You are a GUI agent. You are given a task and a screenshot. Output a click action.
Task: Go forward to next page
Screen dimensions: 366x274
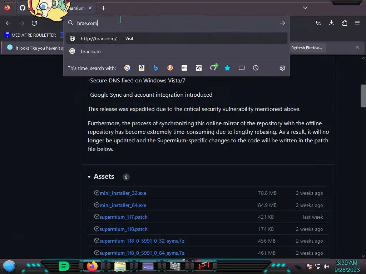pyautogui.click(x=21, y=23)
